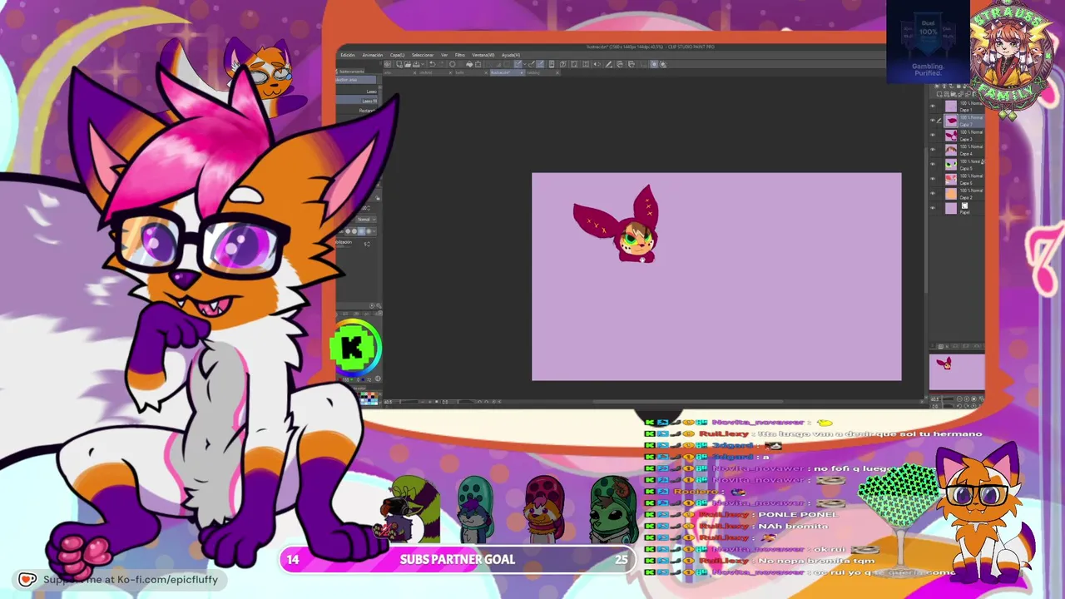Select the Lasso sub tool above Lasso fill

(x=359, y=91)
